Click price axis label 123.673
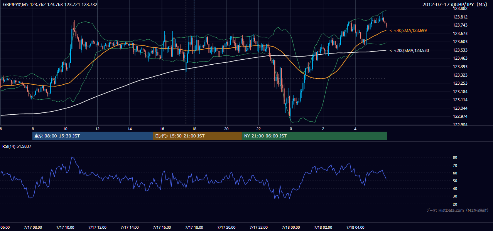The image size is (493, 231). click(x=459, y=33)
